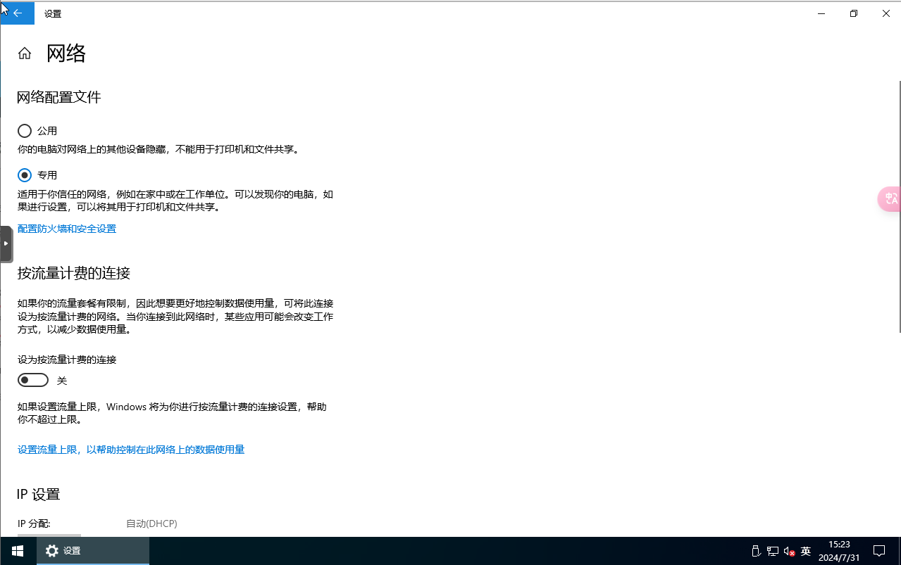Expand the side panel tab on left edge

click(x=6, y=243)
